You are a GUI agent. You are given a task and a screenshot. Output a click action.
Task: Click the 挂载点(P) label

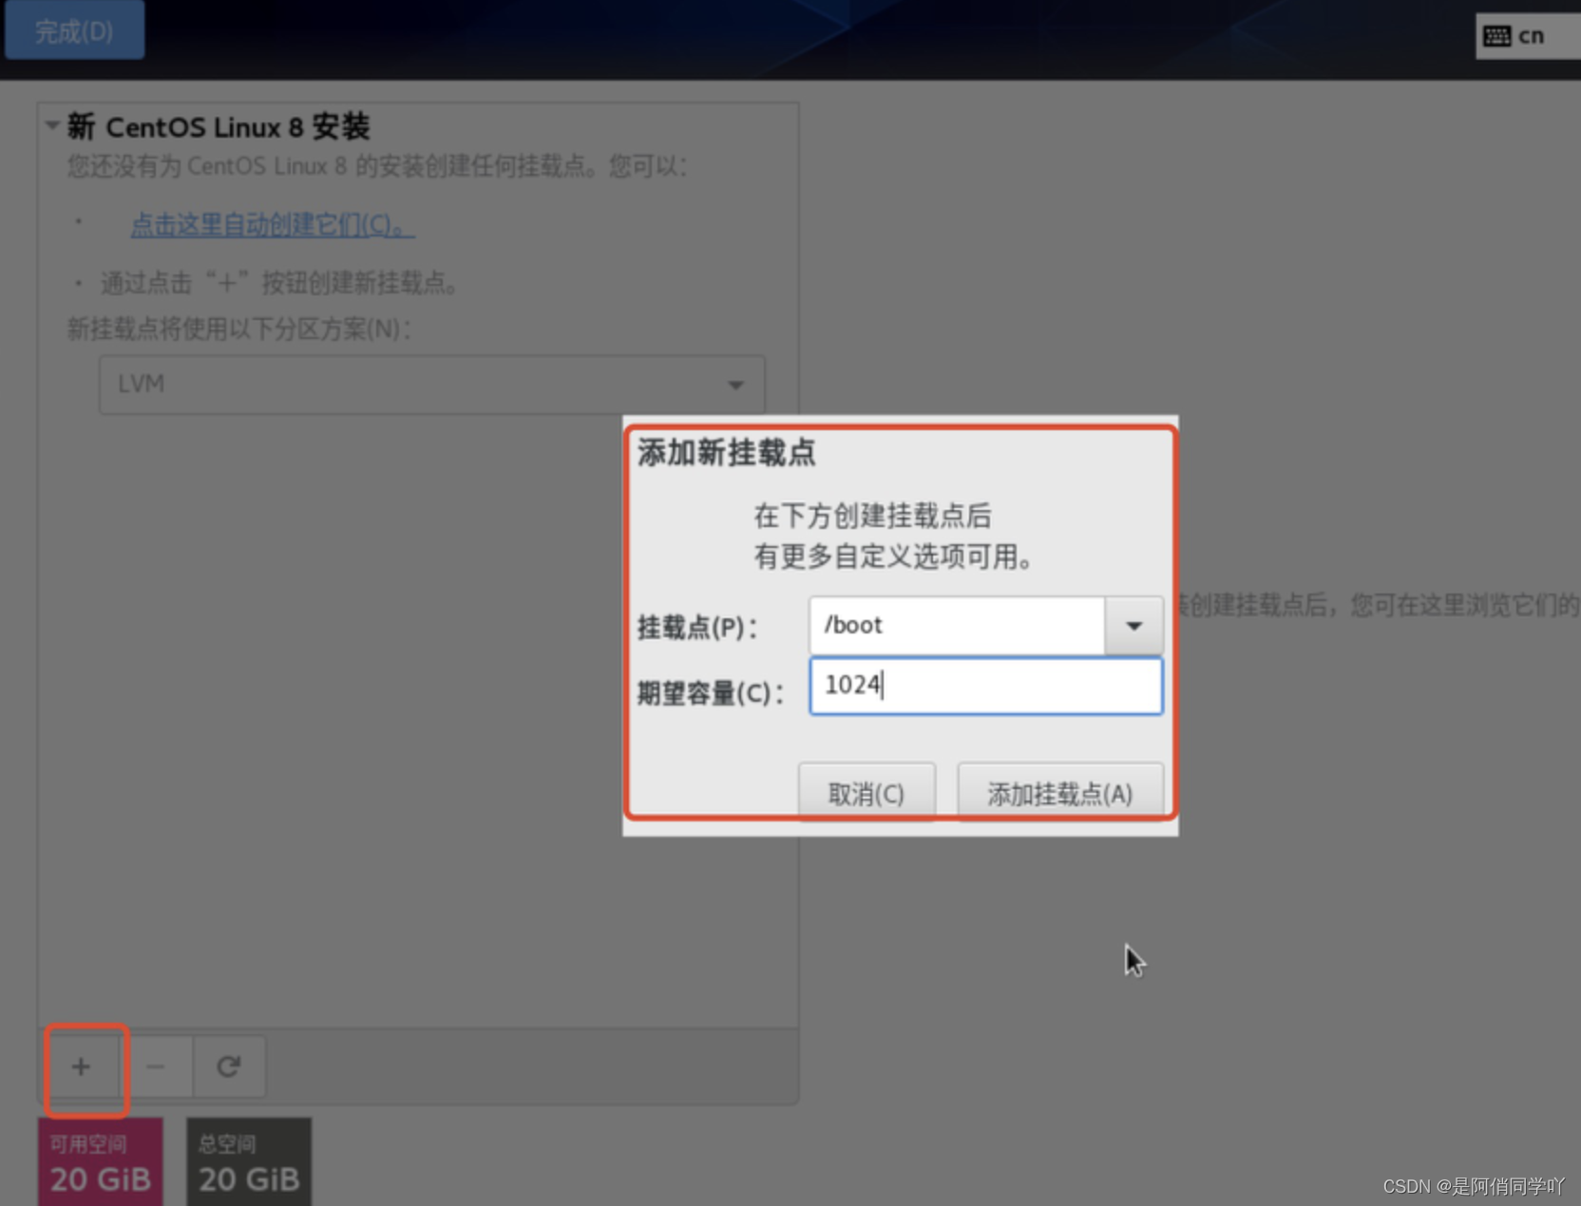tap(697, 628)
